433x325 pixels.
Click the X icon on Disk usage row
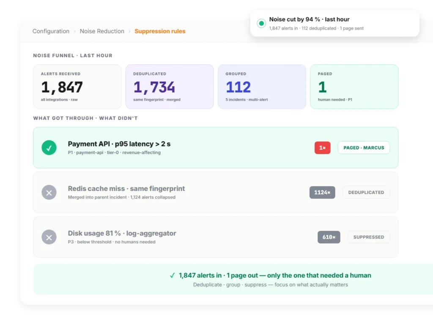(49, 237)
